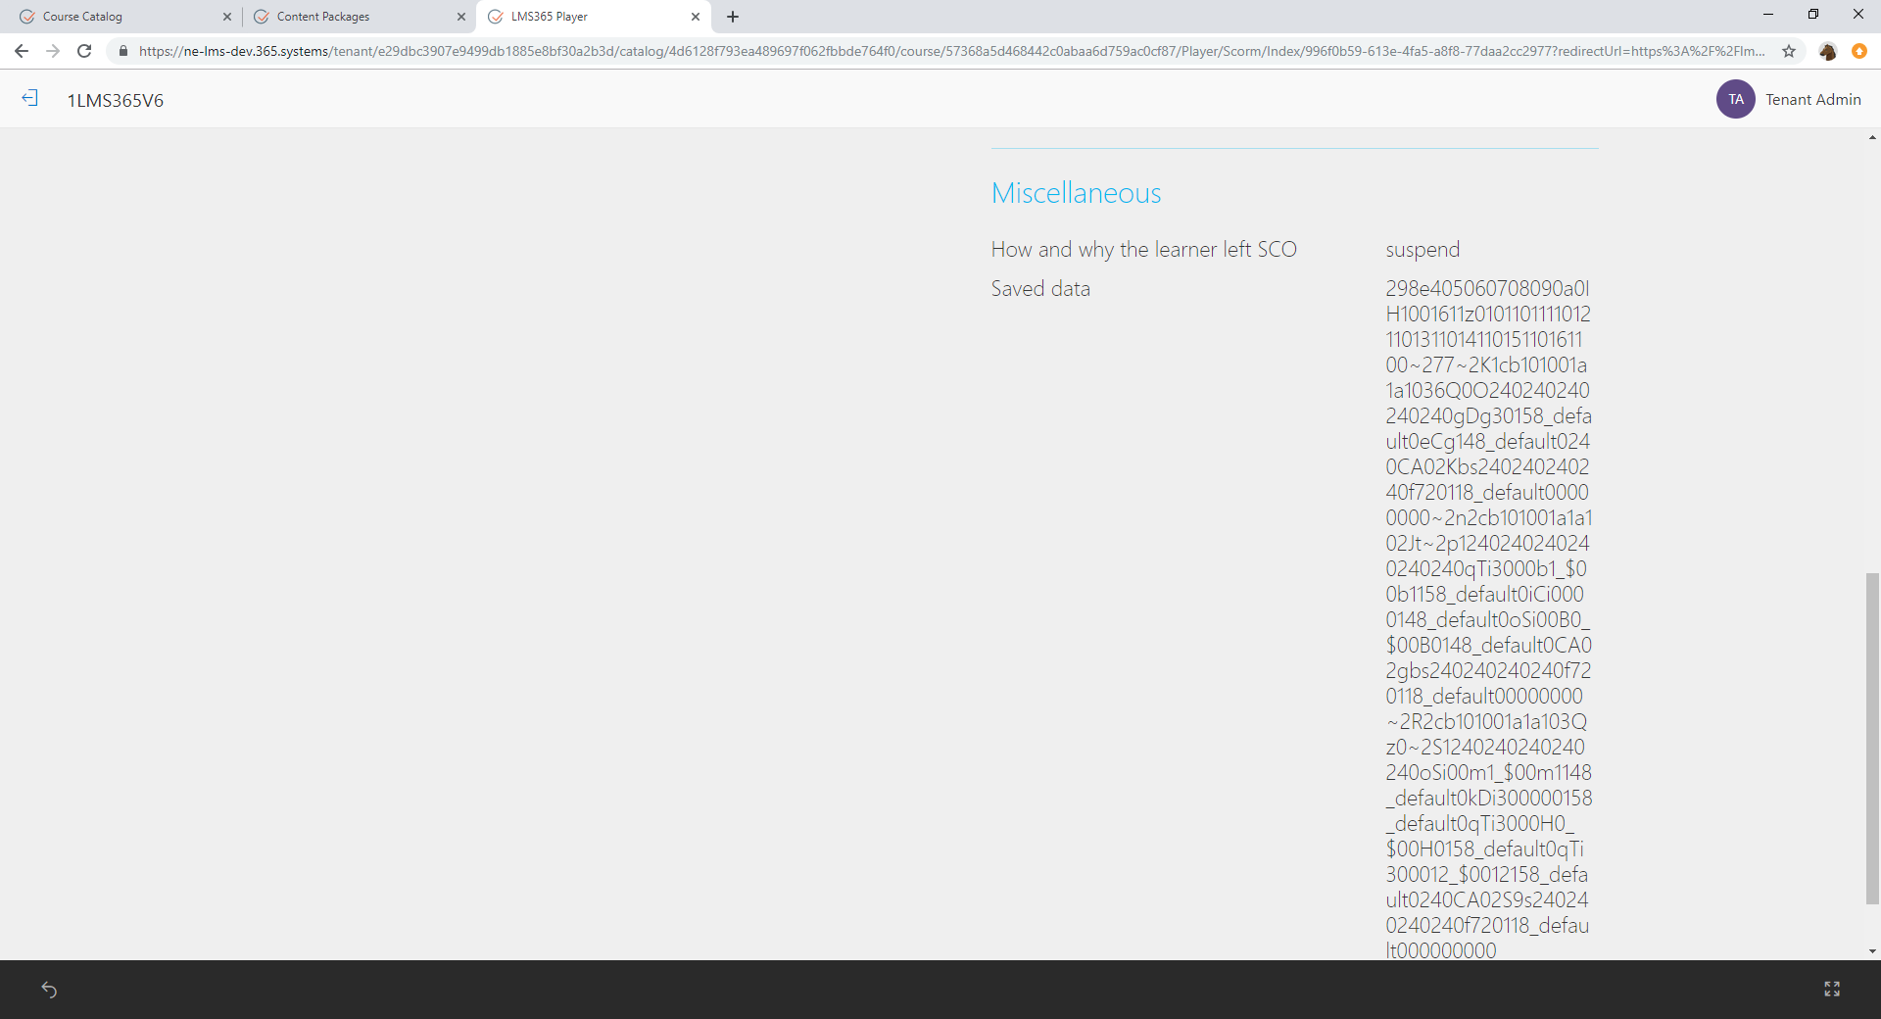
Task: Click the scrollbar down arrow
Action: coord(1872,950)
